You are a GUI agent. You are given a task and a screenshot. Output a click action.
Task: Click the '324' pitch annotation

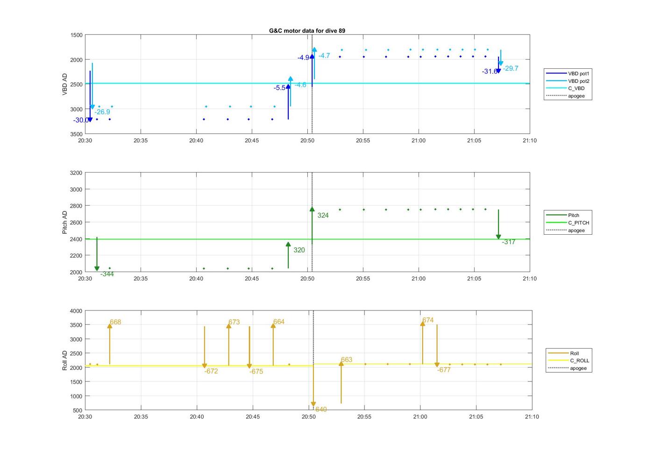(x=323, y=216)
